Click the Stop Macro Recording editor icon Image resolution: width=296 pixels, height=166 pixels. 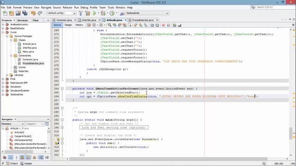(x=168, y=25)
